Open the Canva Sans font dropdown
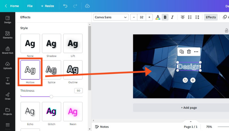The height and width of the screenshot is (131, 229). coord(111,17)
